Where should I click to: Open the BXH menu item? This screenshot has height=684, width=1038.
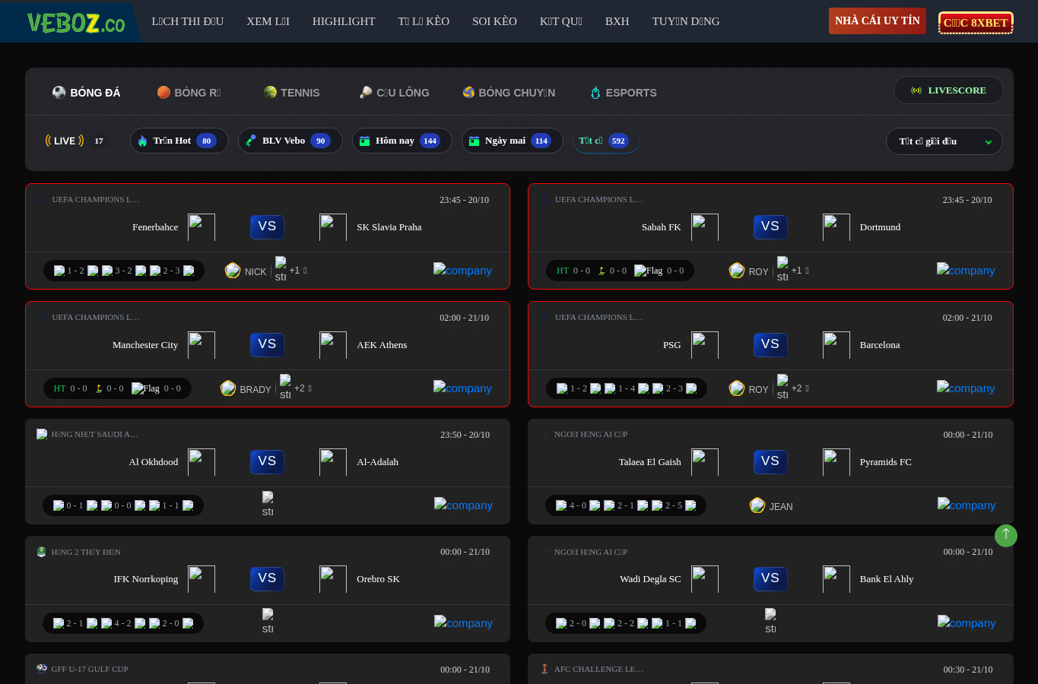click(x=617, y=21)
